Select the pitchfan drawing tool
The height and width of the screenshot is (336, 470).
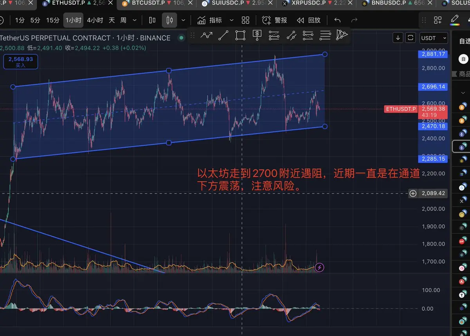[x=342, y=35]
